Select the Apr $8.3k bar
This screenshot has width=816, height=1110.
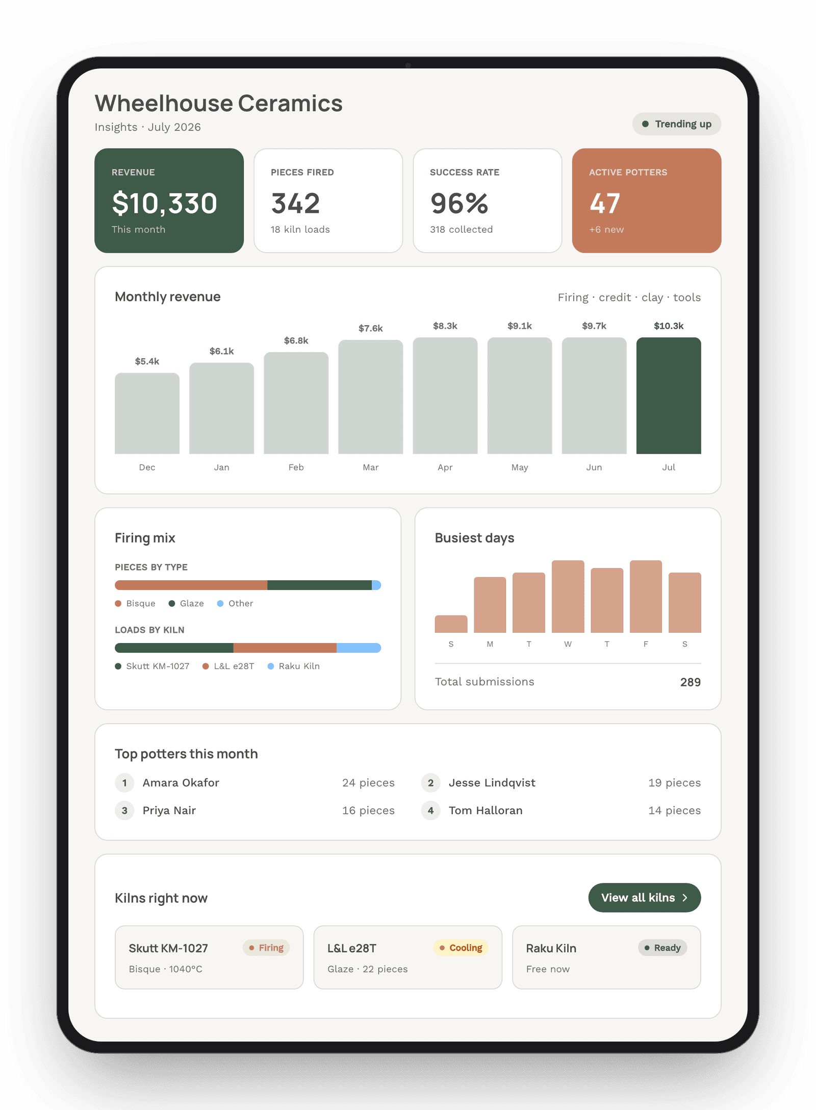coord(445,396)
